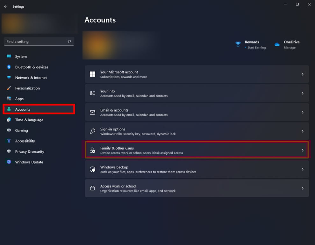This screenshot has height=245, width=315.
Task: Expand the Access work or school chevron
Action: (x=303, y=188)
